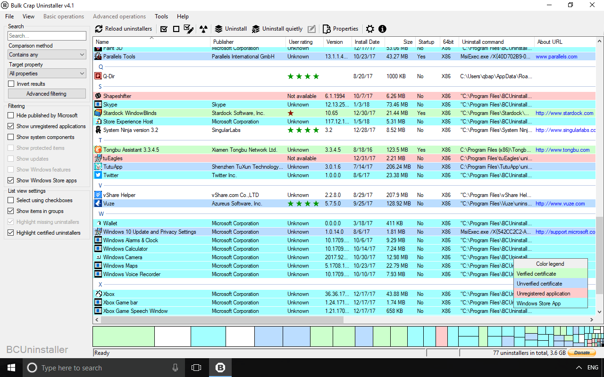Image resolution: width=604 pixels, height=377 pixels.
Task: Click the Q-Dir app icon
Action: click(x=98, y=76)
